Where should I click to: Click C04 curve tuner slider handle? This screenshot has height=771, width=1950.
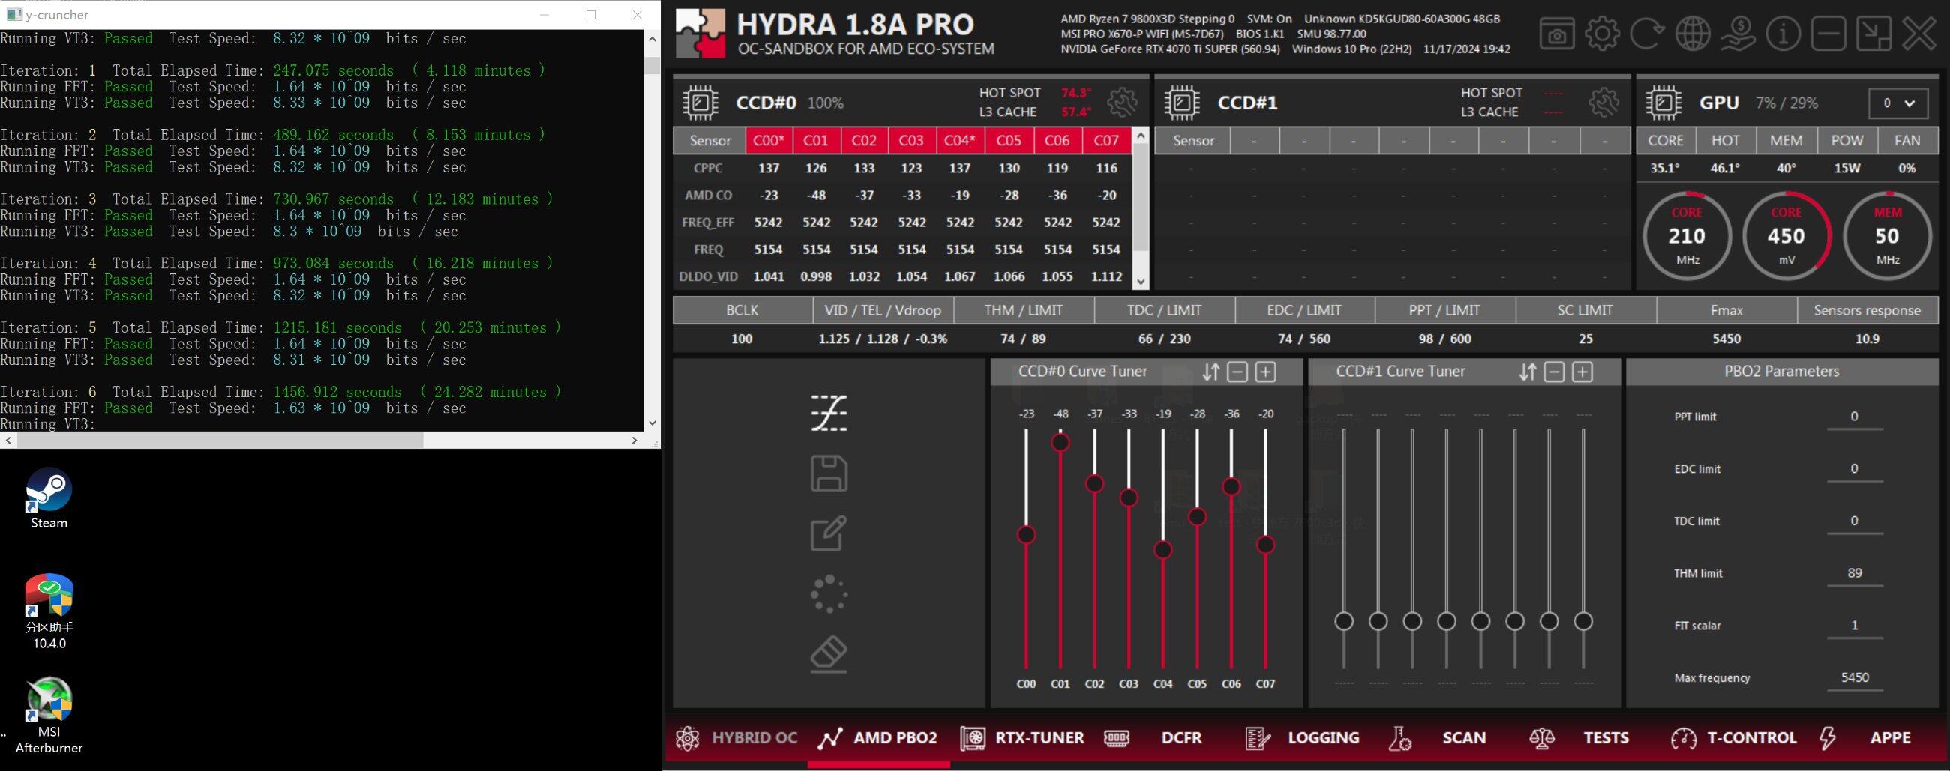1163,550
